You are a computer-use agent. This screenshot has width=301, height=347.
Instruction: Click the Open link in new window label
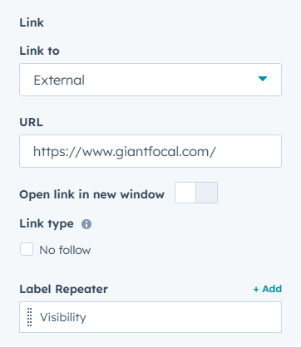pyautogui.click(x=92, y=194)
